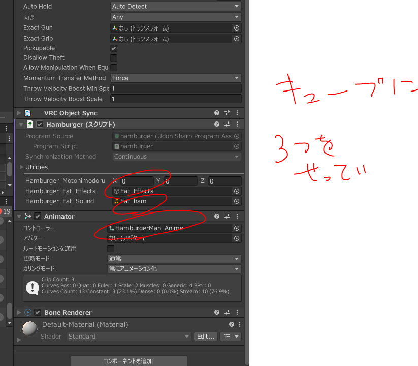Open the Auto Hold dropdown
This screenshot has width=418, height=366.
(176, 6)
